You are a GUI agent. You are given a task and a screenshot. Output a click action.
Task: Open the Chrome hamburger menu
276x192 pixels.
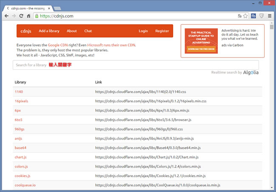click(270, 16)
